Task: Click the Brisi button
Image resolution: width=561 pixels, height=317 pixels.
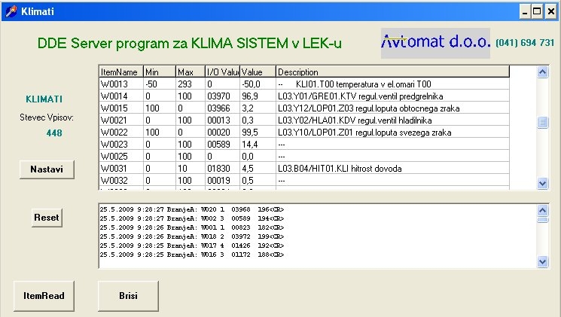Action: point(128,296)
